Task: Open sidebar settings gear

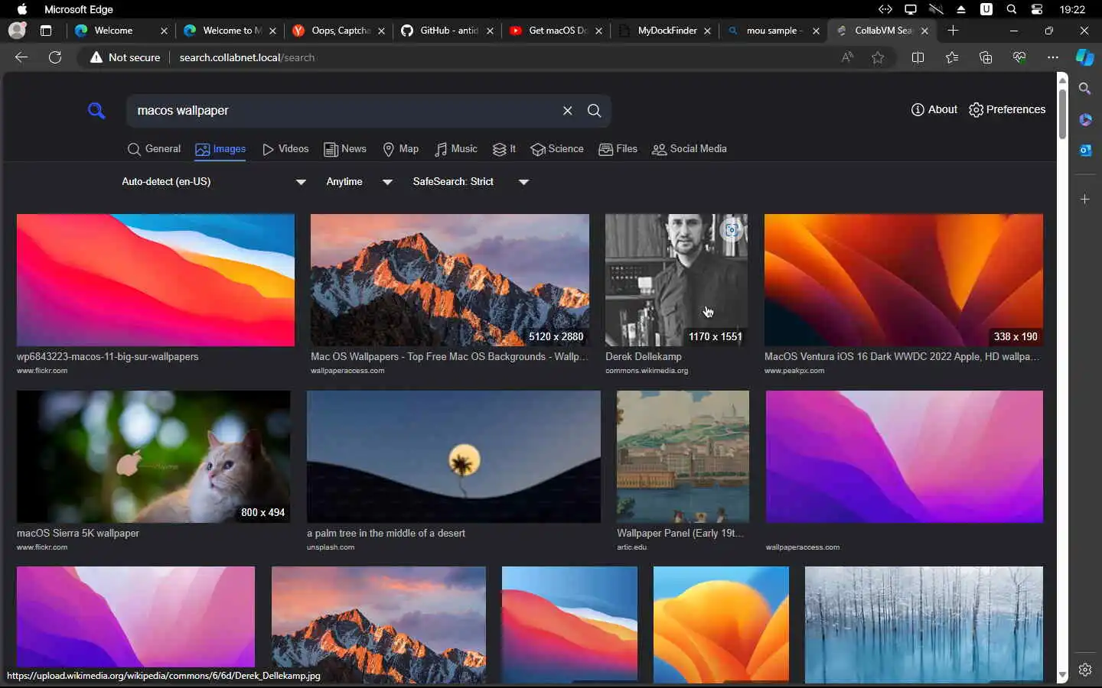Action: pos(1085,670)
